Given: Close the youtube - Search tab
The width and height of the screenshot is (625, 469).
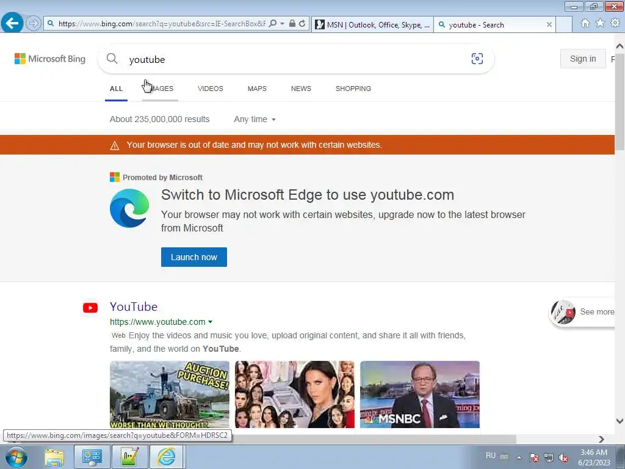Looking at the screenshot, I should coord(549,24).
